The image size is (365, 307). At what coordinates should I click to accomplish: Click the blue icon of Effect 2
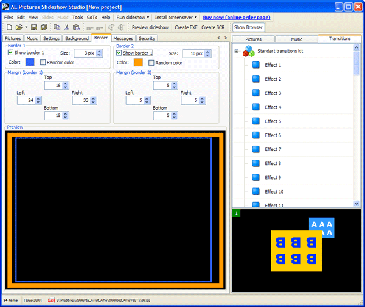[256, 79]
